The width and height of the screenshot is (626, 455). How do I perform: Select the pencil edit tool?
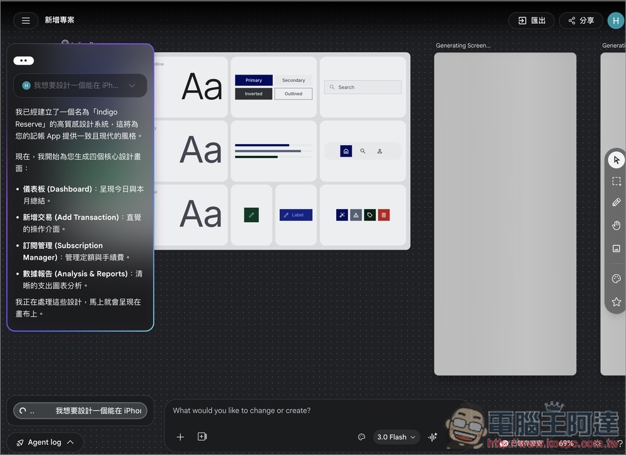[616, 202]
